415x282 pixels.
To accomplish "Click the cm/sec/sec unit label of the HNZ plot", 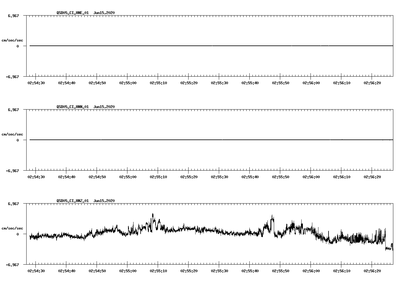I will [x=12, y=228].
